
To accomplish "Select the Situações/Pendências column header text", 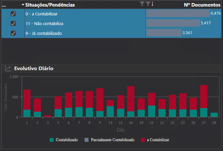I will pyautogui.click(x=50, y=5).
